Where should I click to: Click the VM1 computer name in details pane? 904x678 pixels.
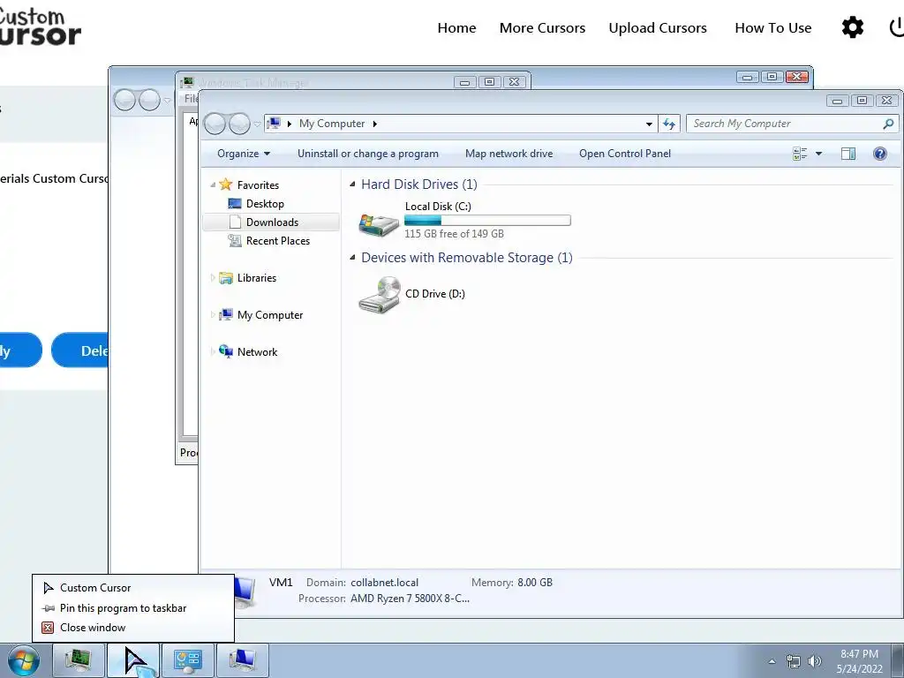coord(281,583)
